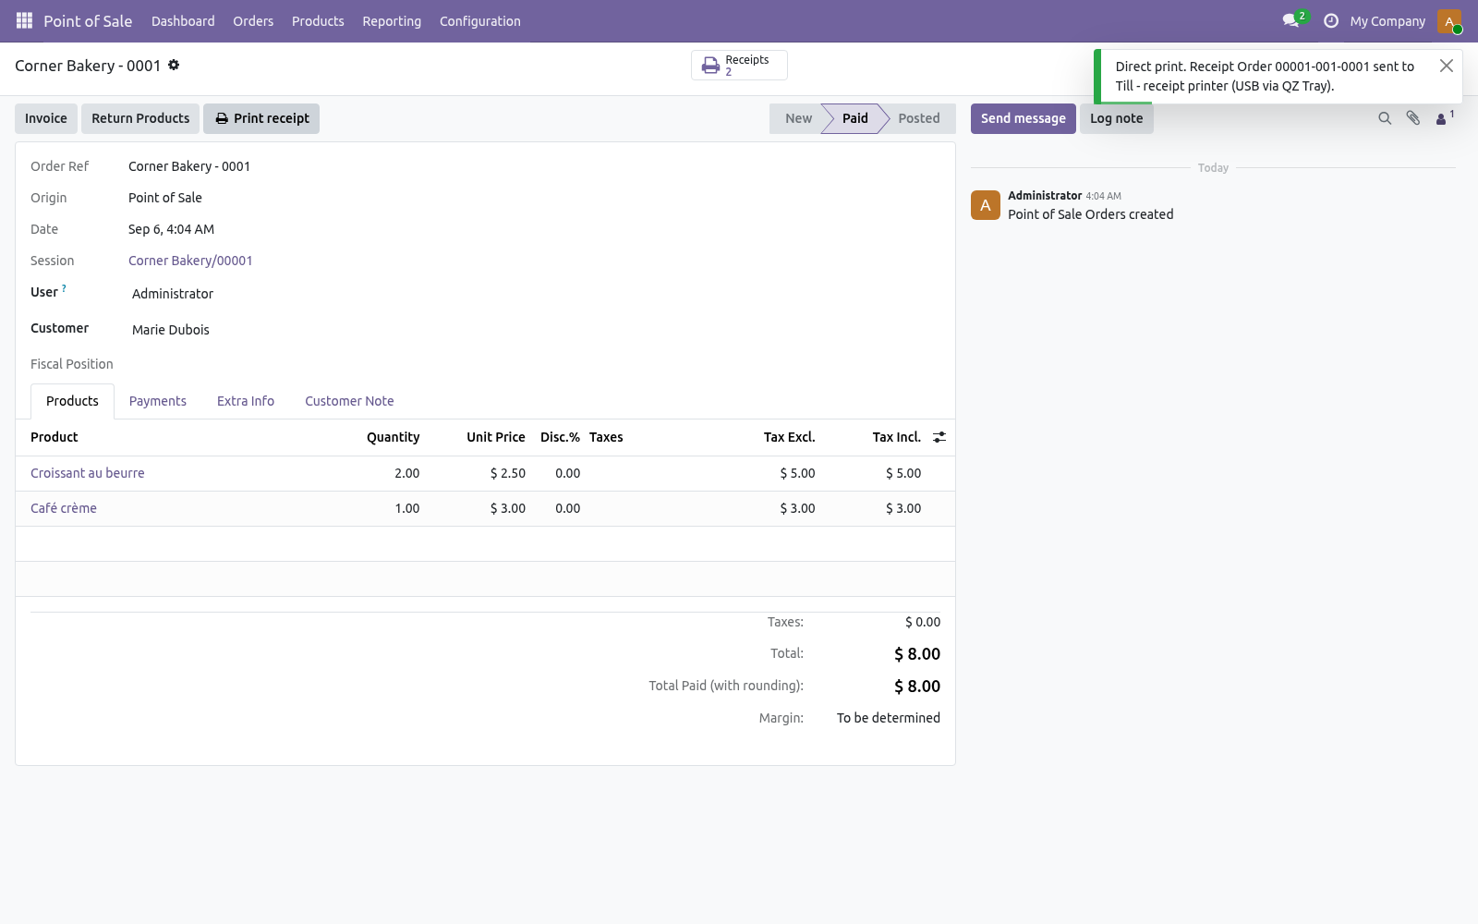The image size is (1478, 924).
Task: Click the Posted status stage
Action: tap(919, 118)
